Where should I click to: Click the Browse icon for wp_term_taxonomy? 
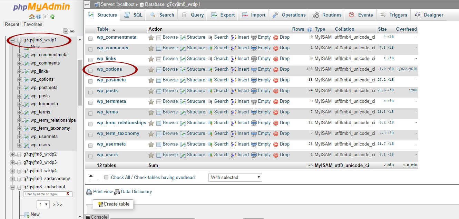(159, 134)
